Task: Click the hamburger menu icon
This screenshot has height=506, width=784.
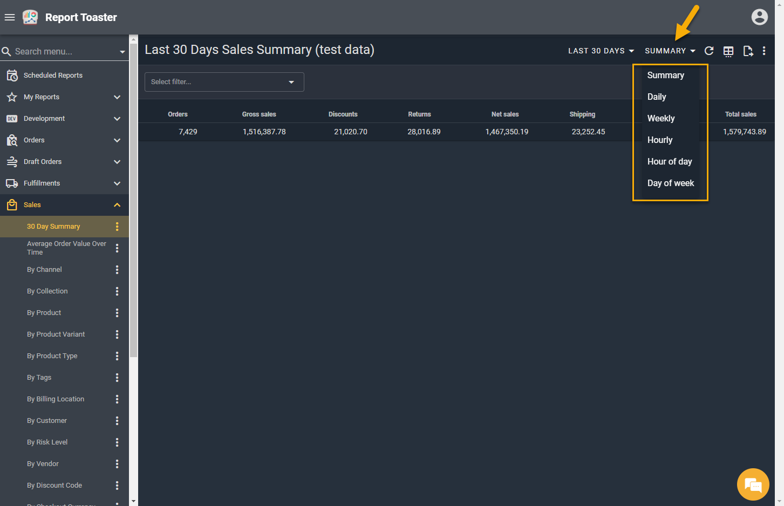Action: (x=10, y=17)
